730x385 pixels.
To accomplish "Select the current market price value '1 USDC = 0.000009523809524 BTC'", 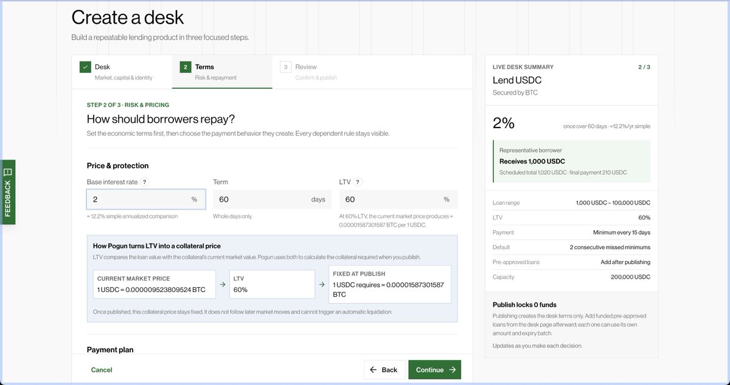I will tap(151, 290).
